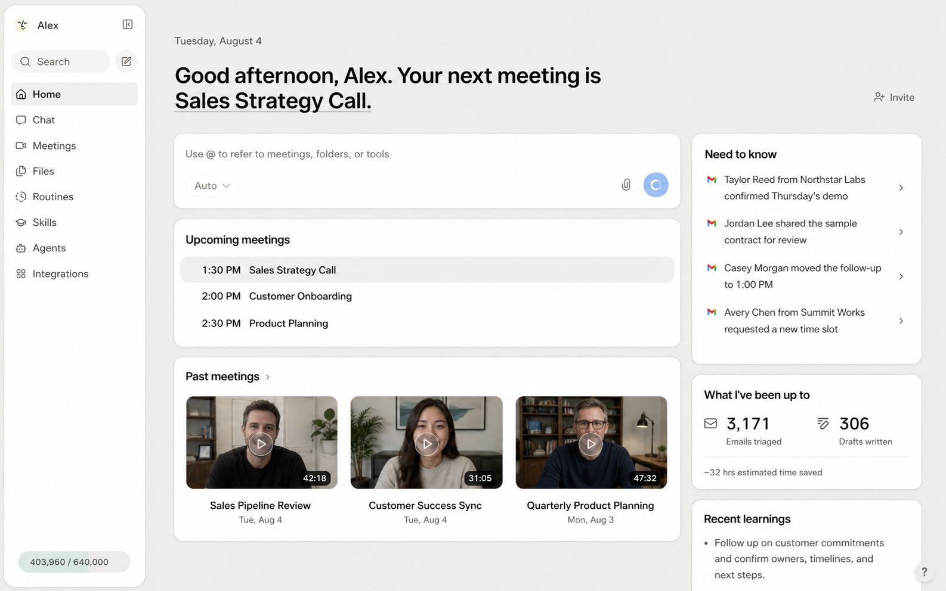Click the Routines clock icon

click(x=21, y=197)
